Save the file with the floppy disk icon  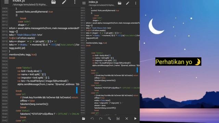(x=118, y=119)
